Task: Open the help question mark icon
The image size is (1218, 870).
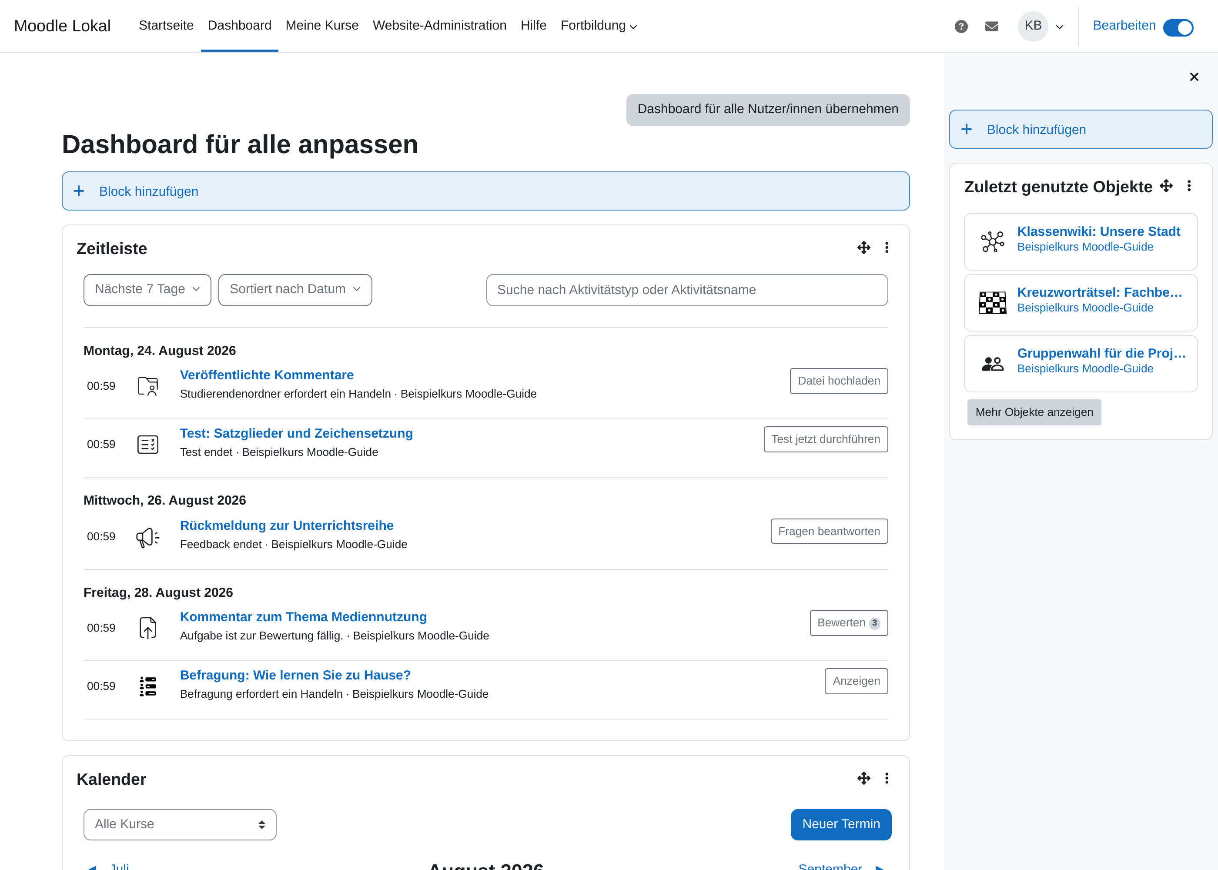Action: tap(961, 26)
